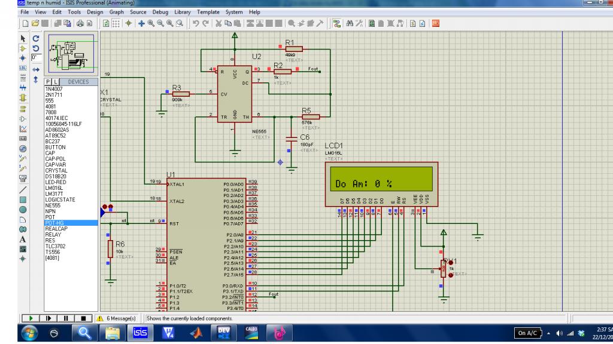The width and height of the screenshot is (613, 344).
Task: Select the 2D text 'A' tool
Action: pyautogui.click(x=23, y=239)
